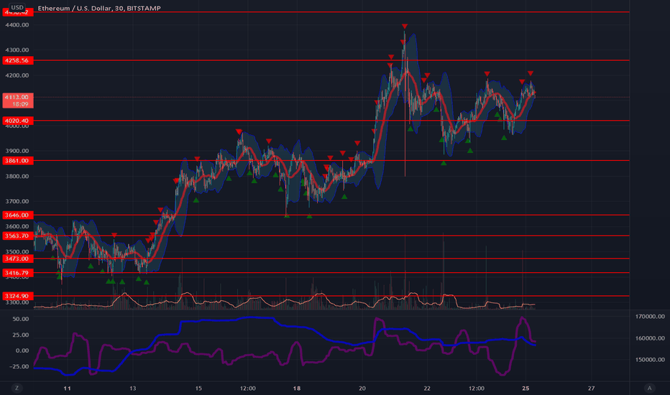Image resolution: width=670 pixels, height=395 pixels.
Task: Click the 4200.00 price axis tick
Action: [17, 75]
